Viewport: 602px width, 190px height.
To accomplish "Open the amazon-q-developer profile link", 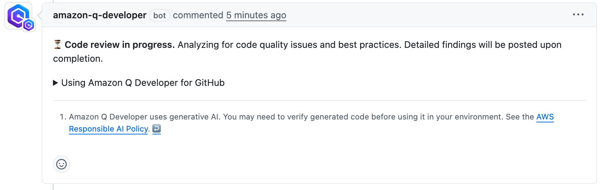I will pyautogui.click(x=99, y=15).
